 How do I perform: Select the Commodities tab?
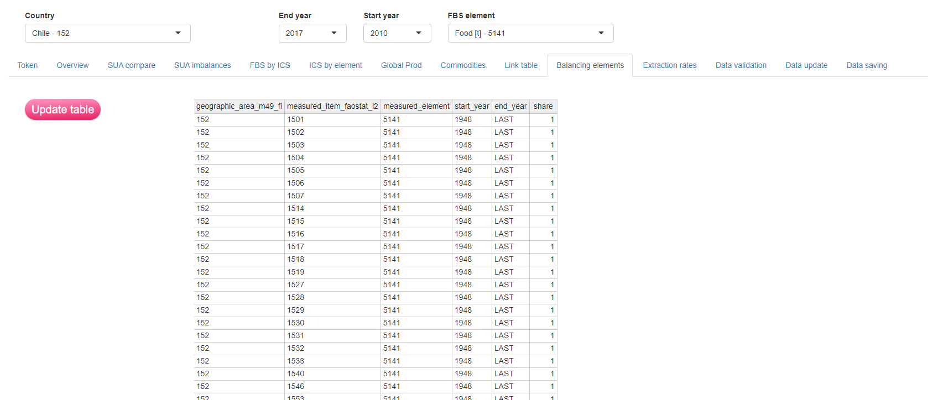pos(463,65)
